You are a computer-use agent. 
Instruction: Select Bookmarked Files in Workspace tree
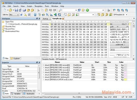[12, 31]
